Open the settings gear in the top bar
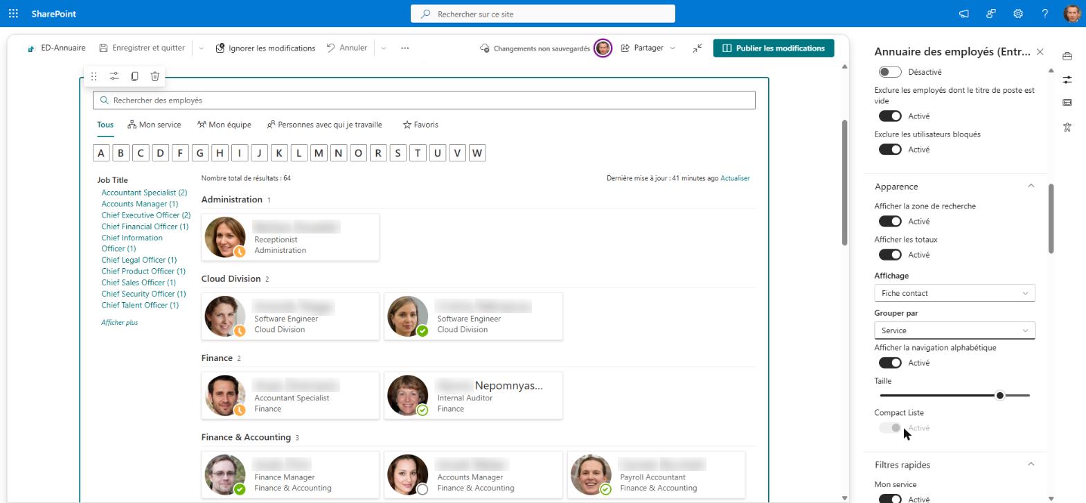This screenshot has height=503, width=1086. point(1018,14)
